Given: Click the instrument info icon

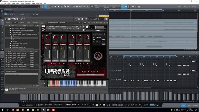Looking at the screenshot, I should (x=80, y=26).
